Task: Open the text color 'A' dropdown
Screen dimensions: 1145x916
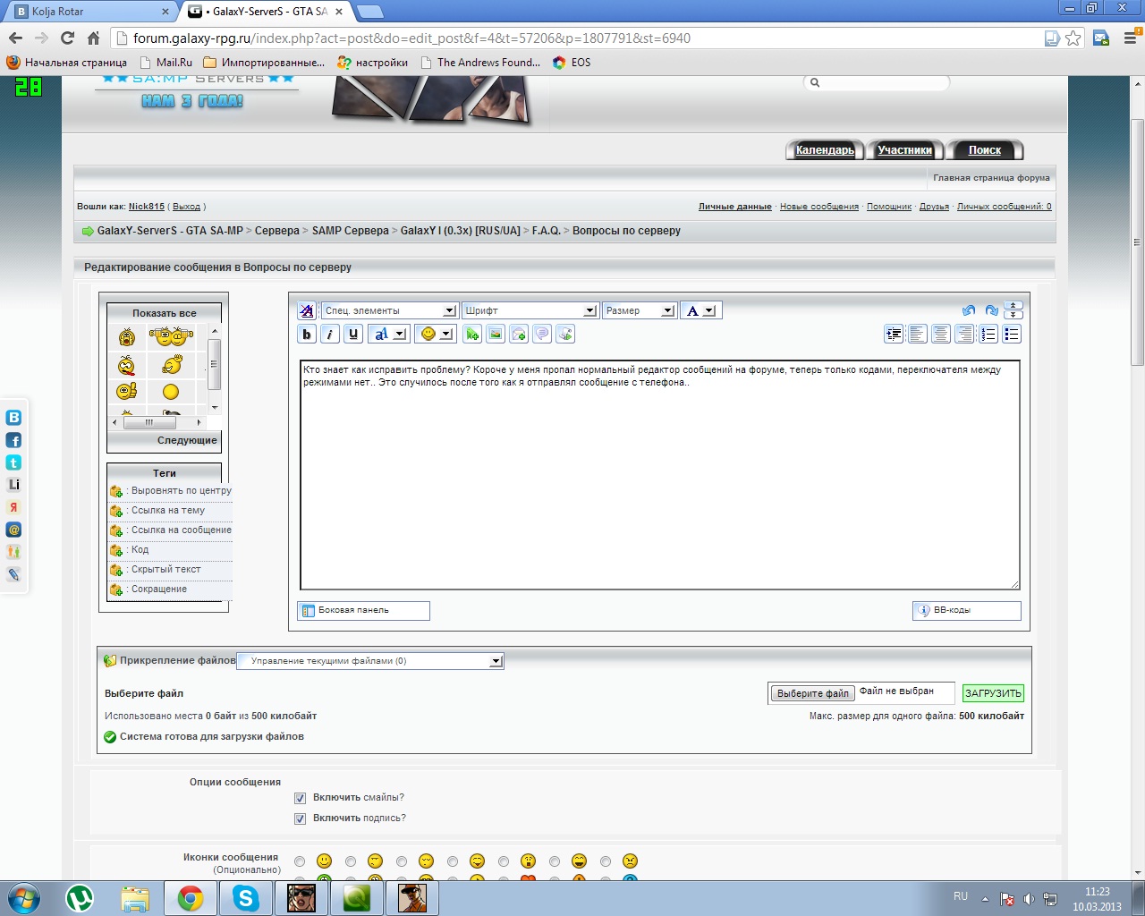Action: point(700,310)
